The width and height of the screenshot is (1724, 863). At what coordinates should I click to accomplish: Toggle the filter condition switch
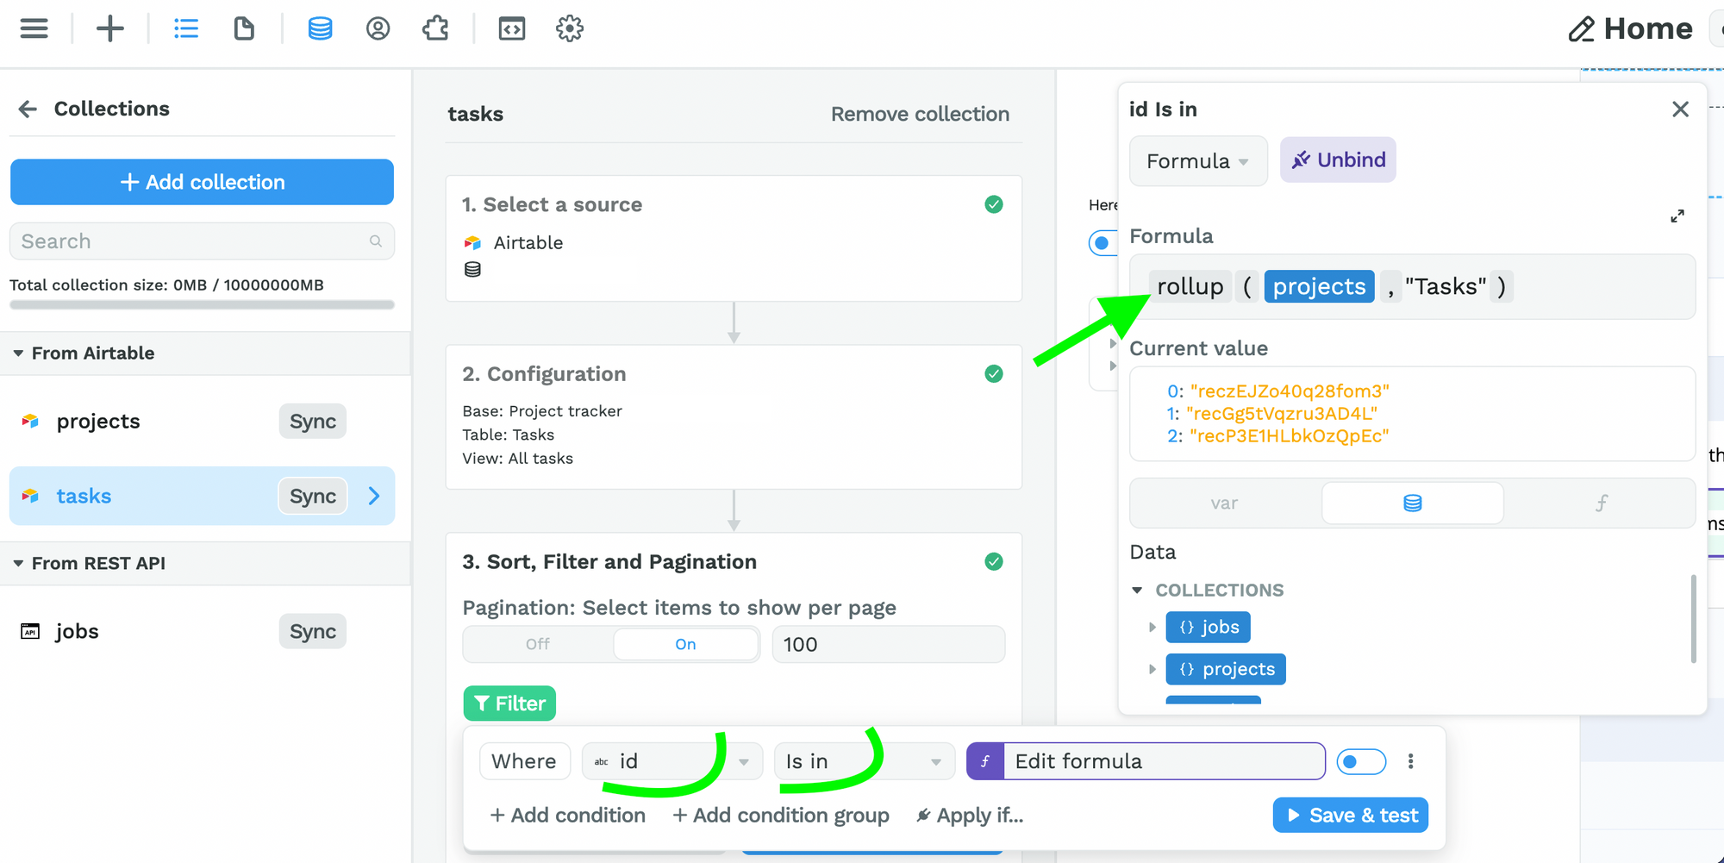(x=1361, y=761)
